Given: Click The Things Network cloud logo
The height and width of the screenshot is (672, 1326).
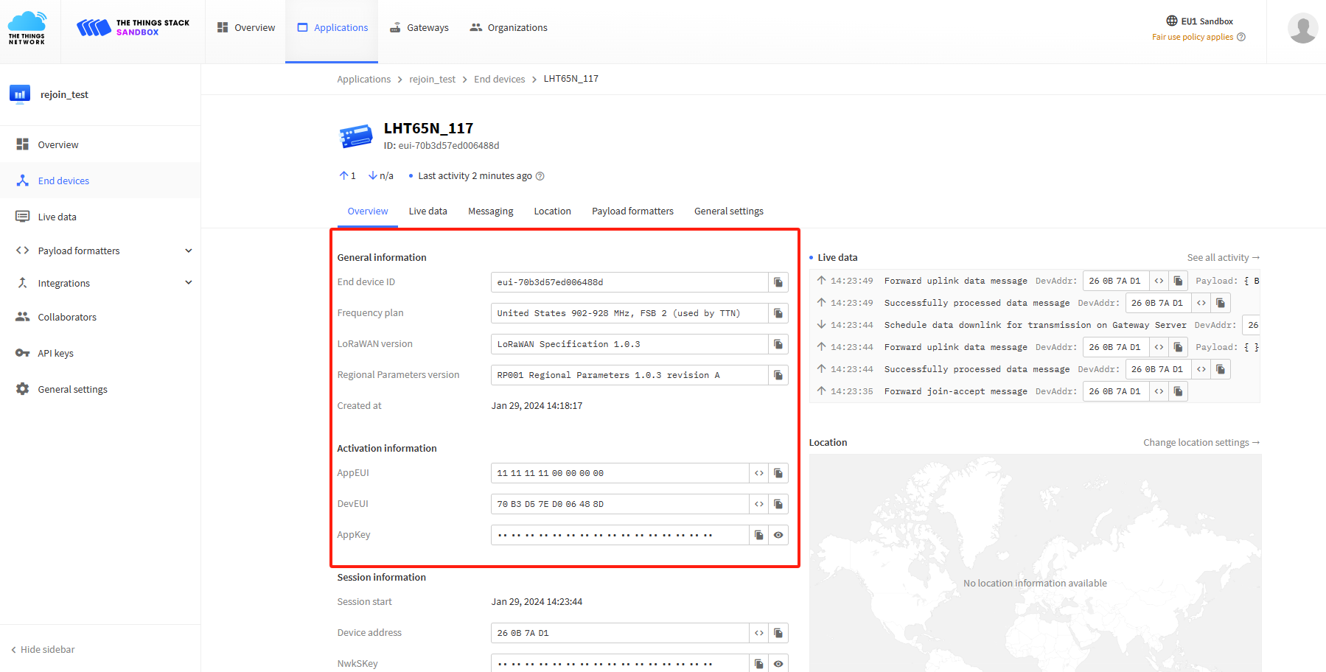Looking at the screenshot, I should tap(27, 28).
